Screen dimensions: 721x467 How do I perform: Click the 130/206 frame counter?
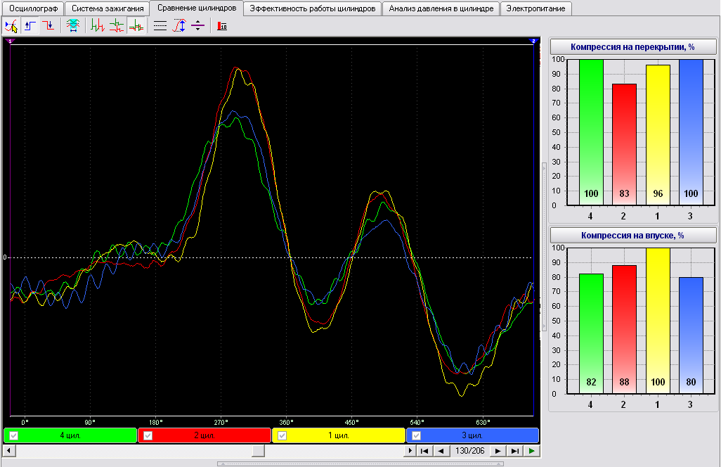(470, 451)
